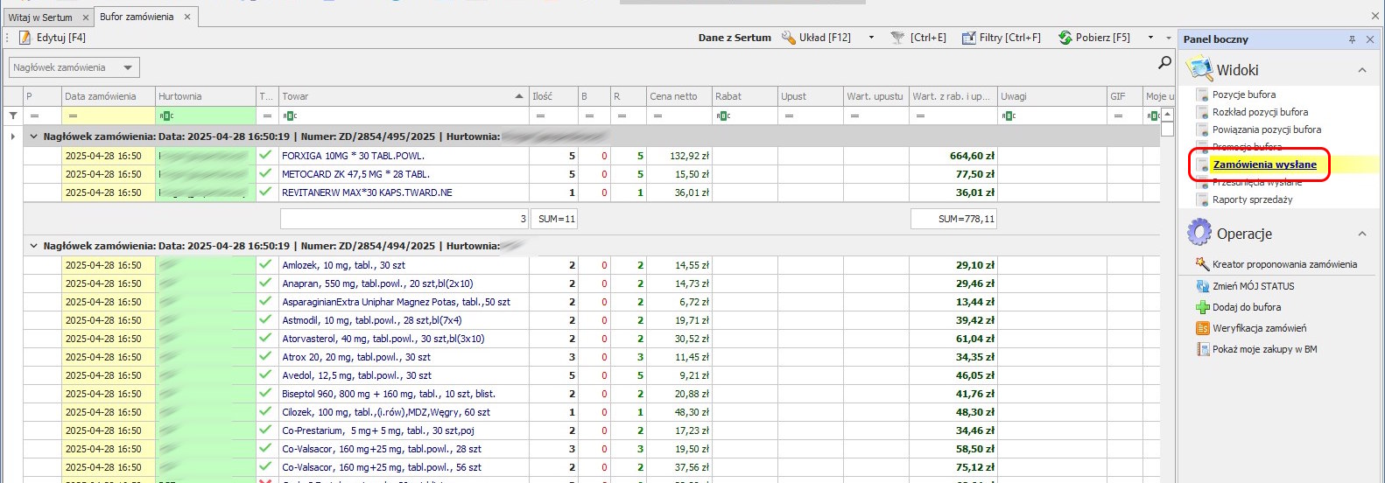Image resolution: width=1385 pixels, height=483 pixels.
Task: Collapse the ZD/2854/495/2025 order group
Action: point(34,136)
